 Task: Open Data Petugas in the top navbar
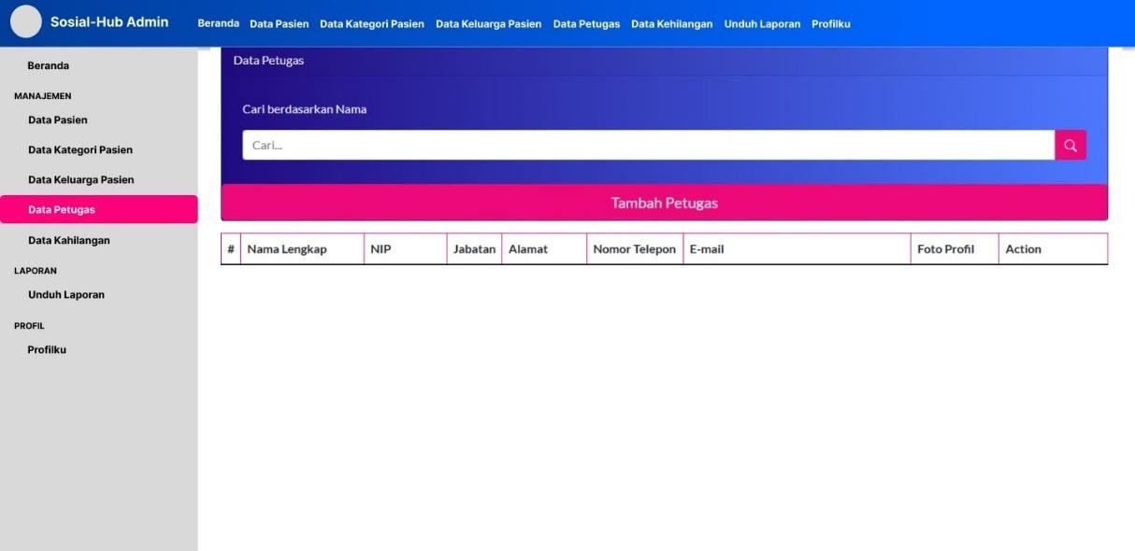[x=586, y=24]
